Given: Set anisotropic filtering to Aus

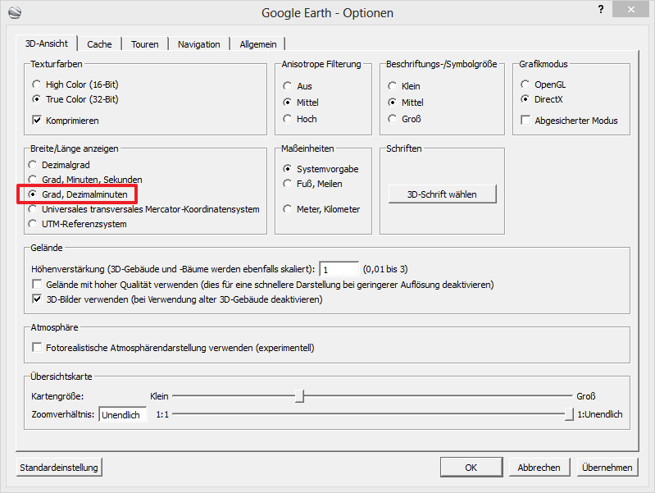Looking at the screenshot, I should pos(298,86).
